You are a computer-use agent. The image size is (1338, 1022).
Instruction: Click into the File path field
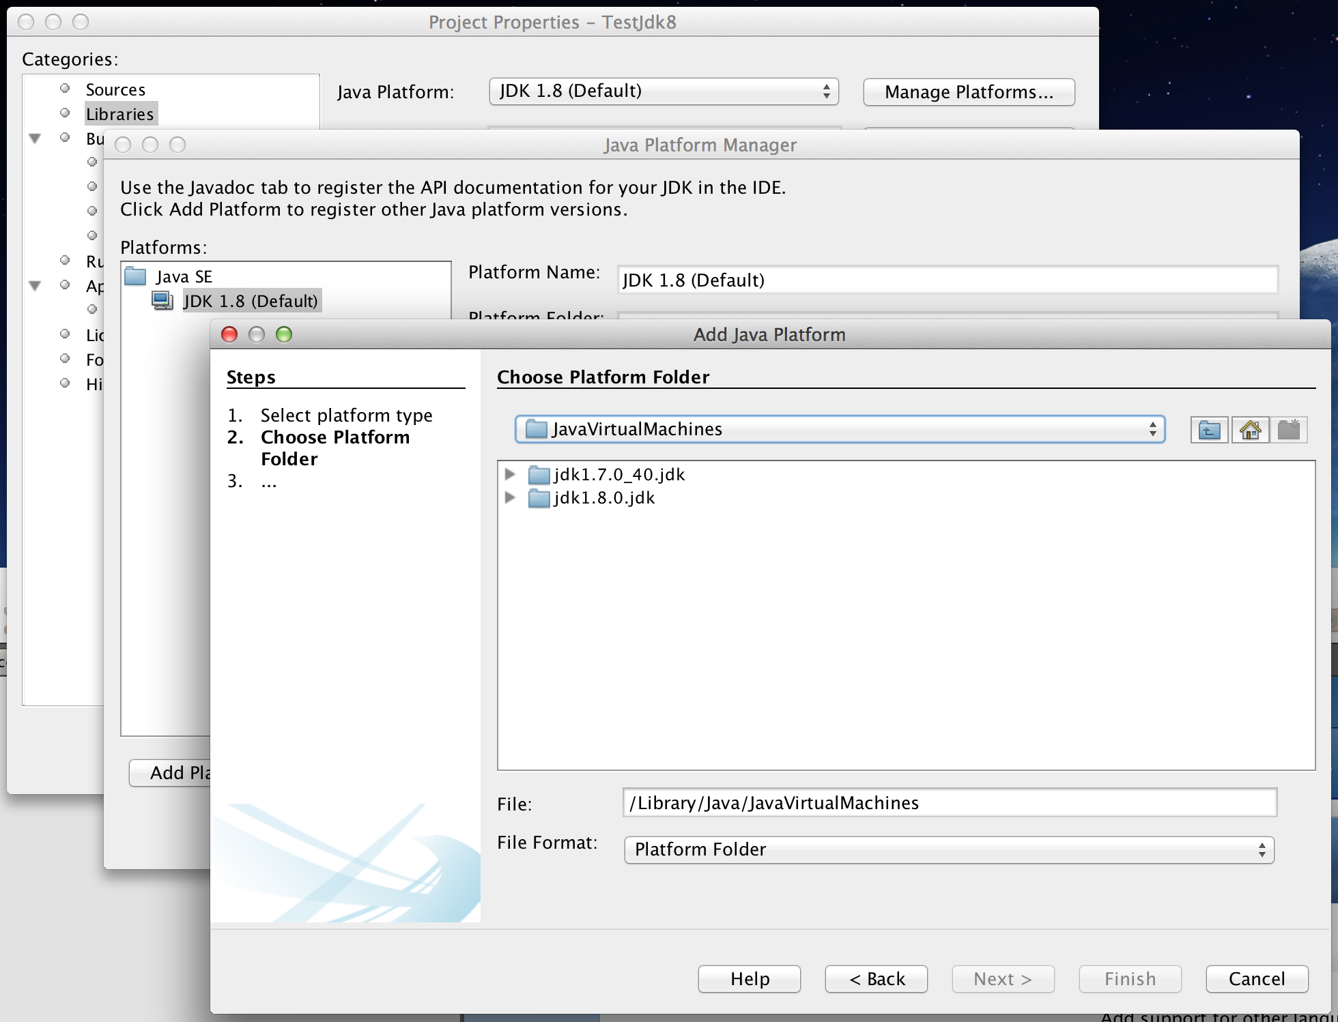pos(949,803)
